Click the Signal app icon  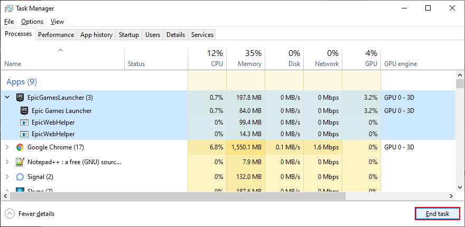20,177
